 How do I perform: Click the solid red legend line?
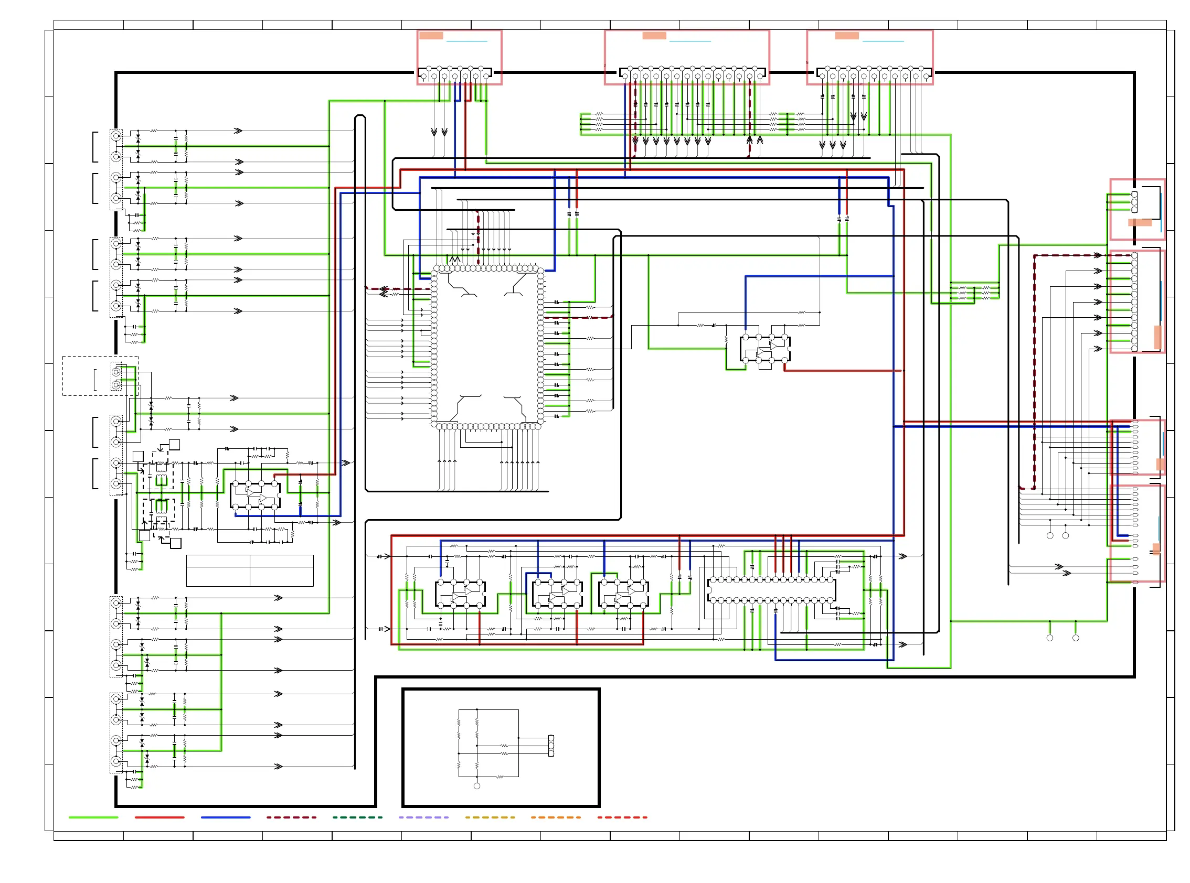(160, 817)
